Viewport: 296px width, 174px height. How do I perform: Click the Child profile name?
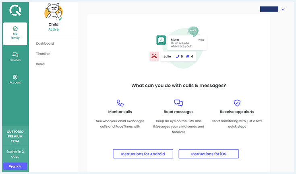pyautogui.click(x=54, y=24)
